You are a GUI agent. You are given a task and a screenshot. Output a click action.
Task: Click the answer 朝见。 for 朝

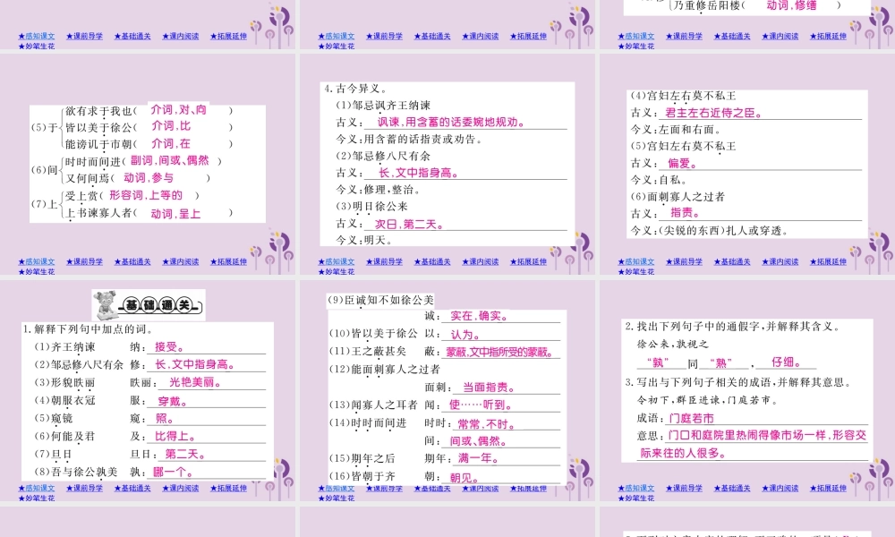(x=465, y=478)
